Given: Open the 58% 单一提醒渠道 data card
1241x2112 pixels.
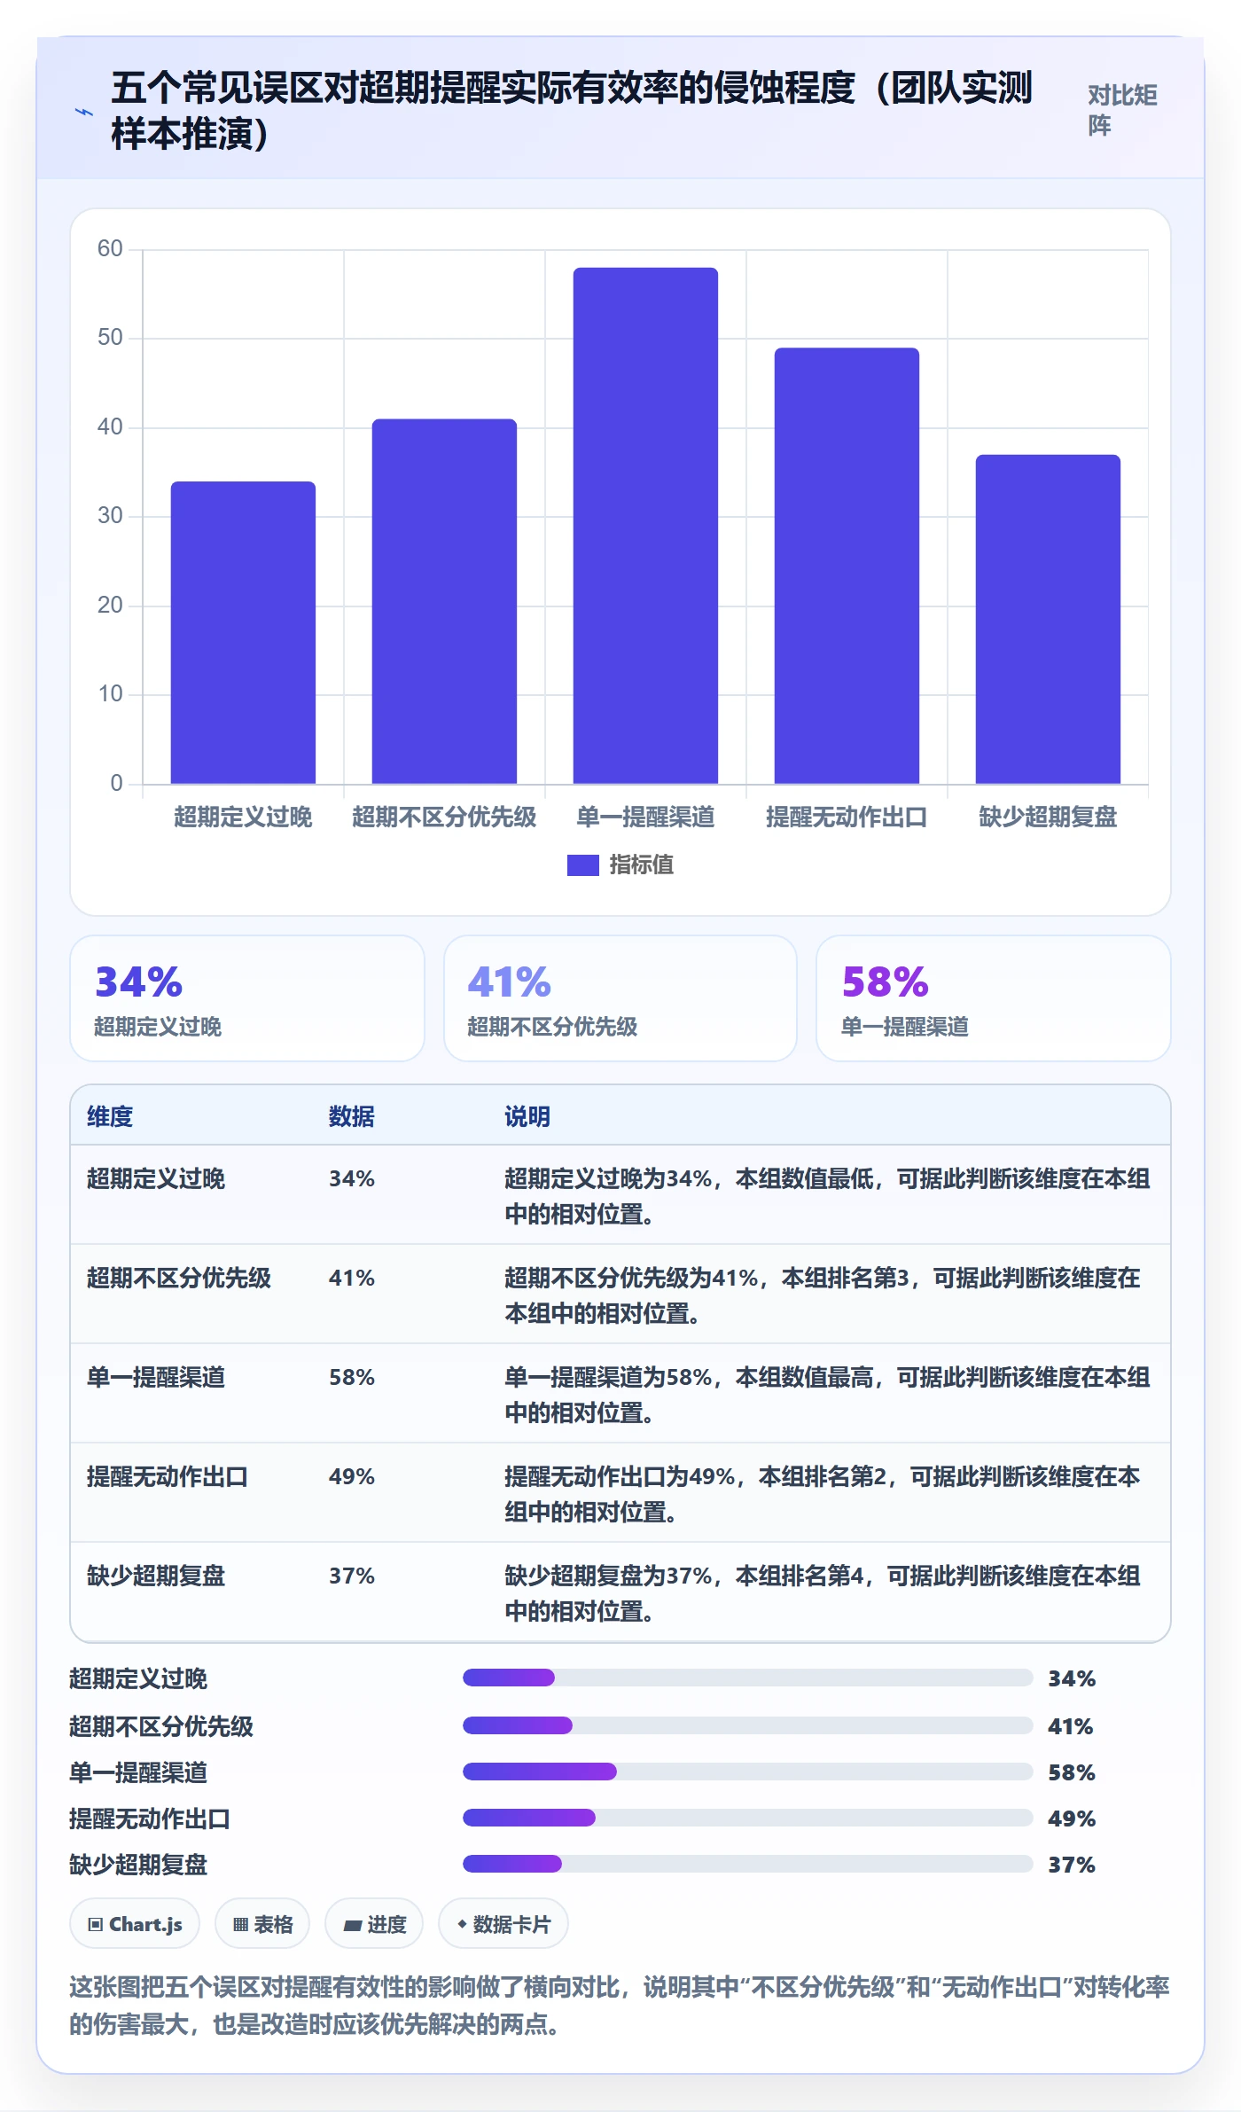Looking at the screenshot, I should (x=994, y=998).
